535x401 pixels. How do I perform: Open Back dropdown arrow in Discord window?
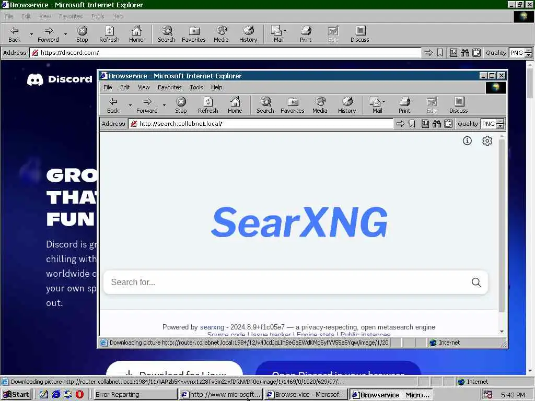tap(31, 34)
